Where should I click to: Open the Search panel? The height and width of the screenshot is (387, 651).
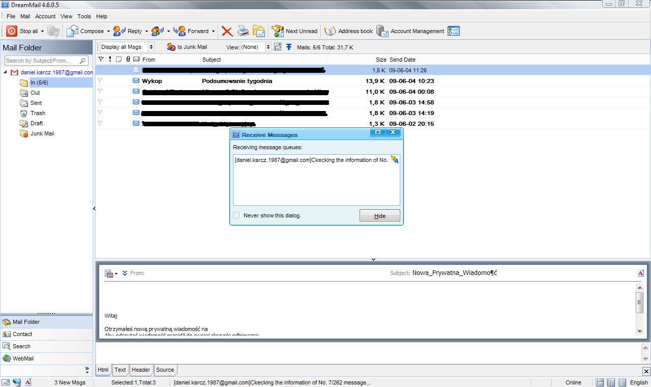tap(46, 346)
